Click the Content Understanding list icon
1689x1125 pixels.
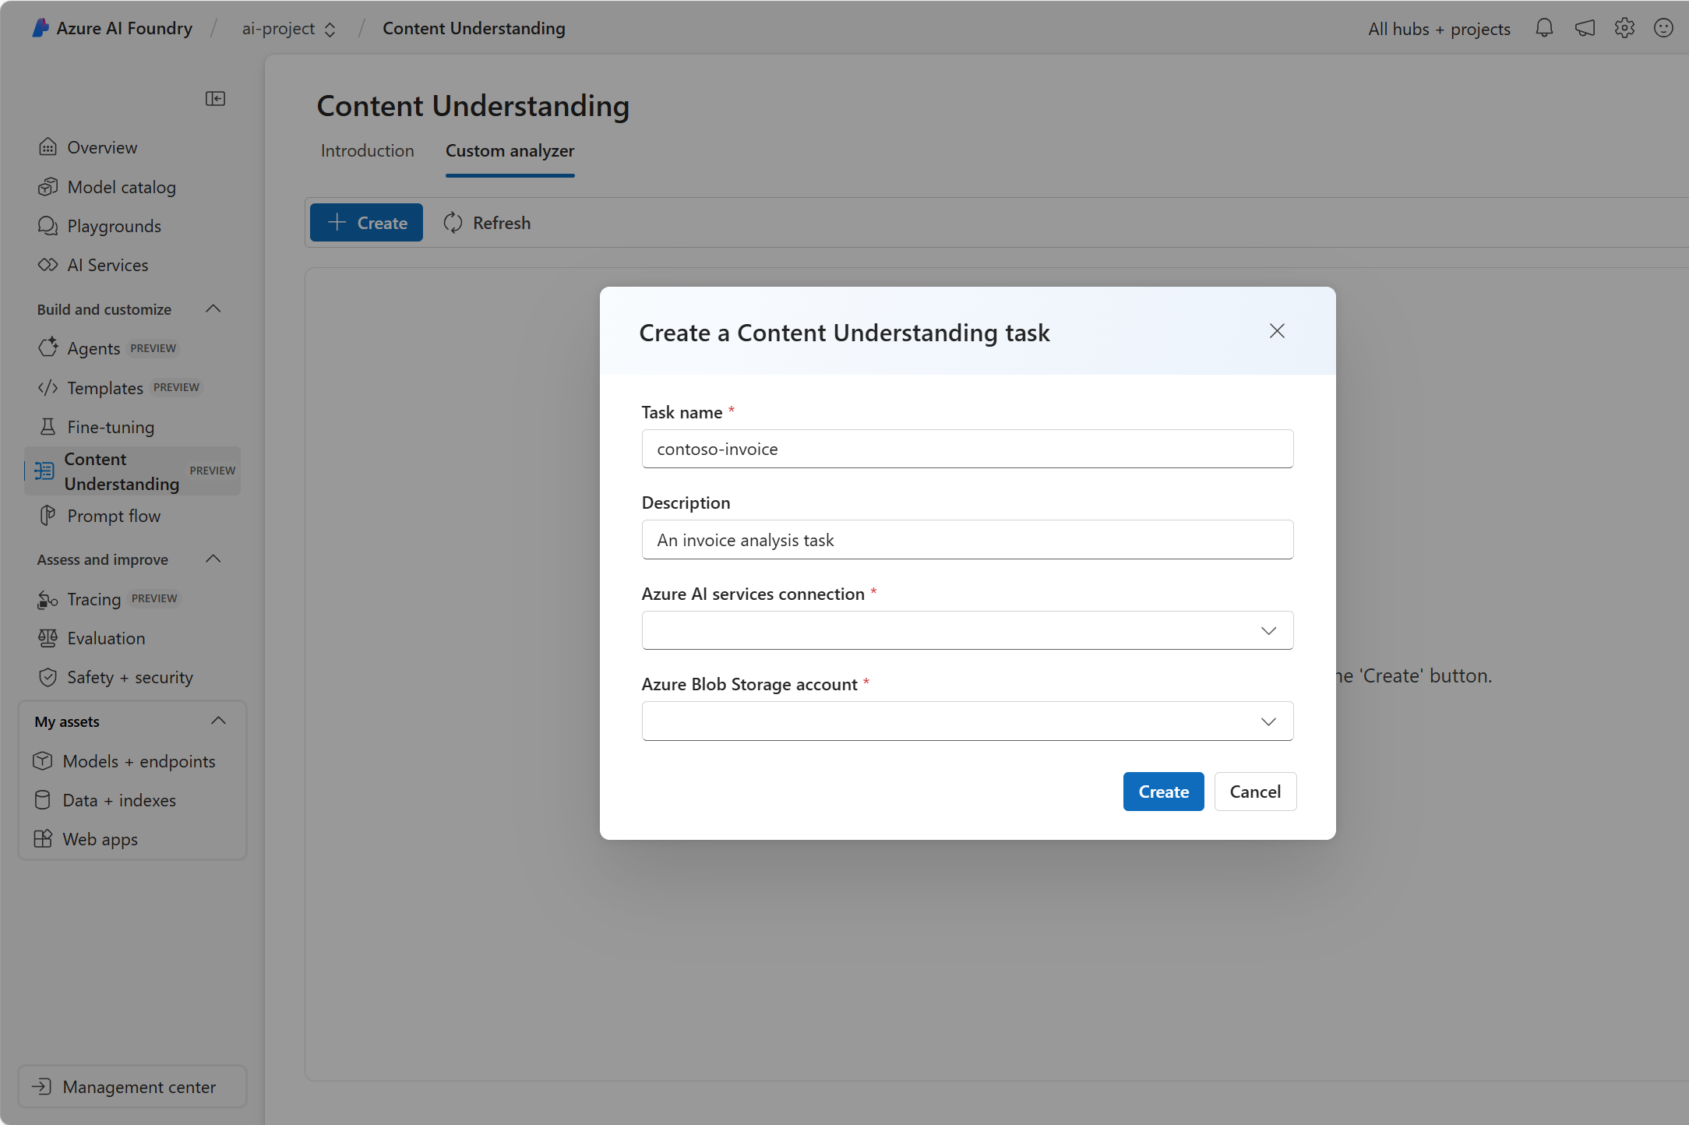pyautogui.click(x=44, y=471)
